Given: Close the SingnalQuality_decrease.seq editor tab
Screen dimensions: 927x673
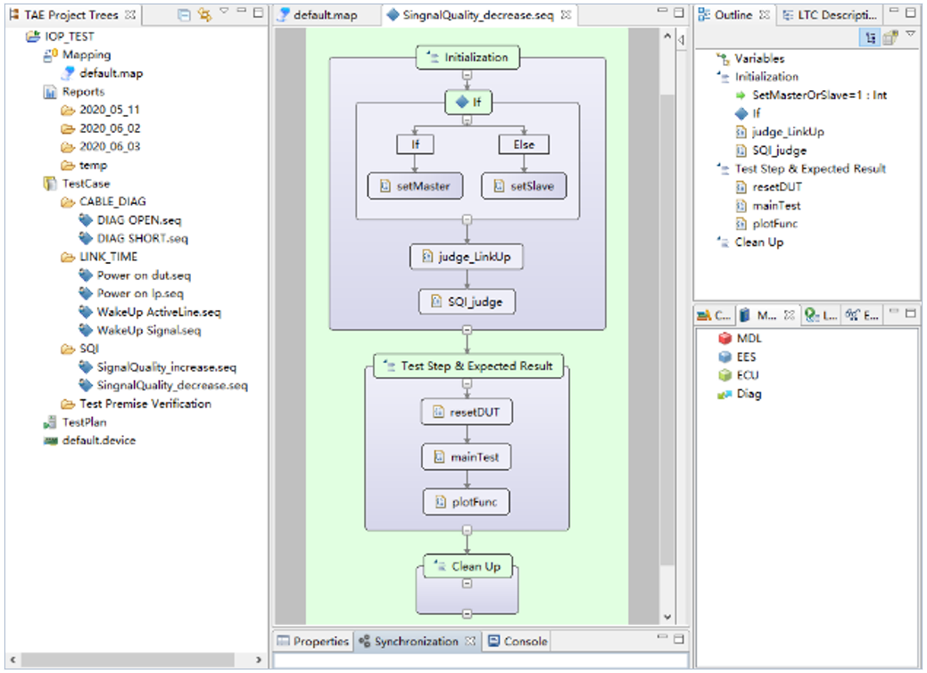Looking at the screenshot, I should tap(567, 15).
